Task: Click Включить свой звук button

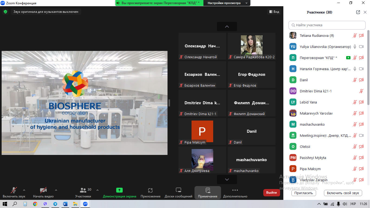Action: point(343,193)
